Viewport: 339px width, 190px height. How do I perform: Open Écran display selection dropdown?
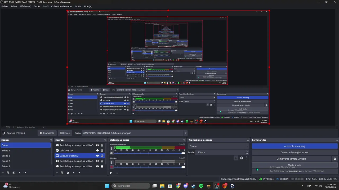coord(135,133)
